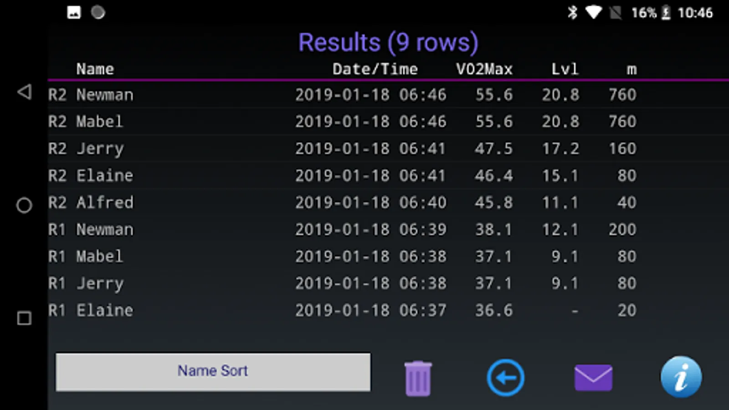Tap the image notification icon in status bar
This screenshot has width=729, height=410.
(x=74, y=12)
